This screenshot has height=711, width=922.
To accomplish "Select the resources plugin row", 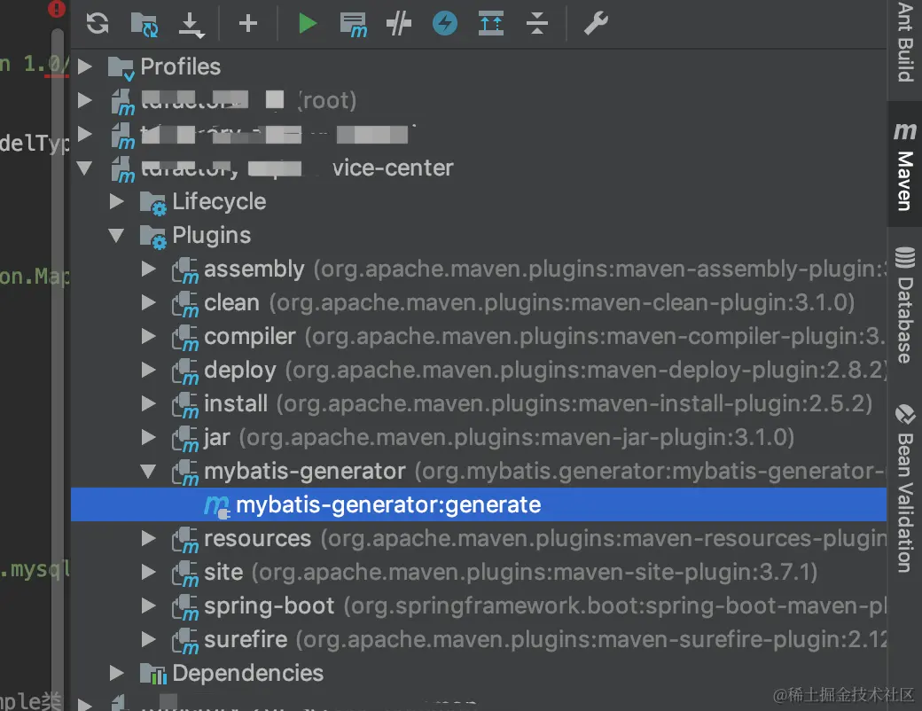I will [x=479, y=538].
